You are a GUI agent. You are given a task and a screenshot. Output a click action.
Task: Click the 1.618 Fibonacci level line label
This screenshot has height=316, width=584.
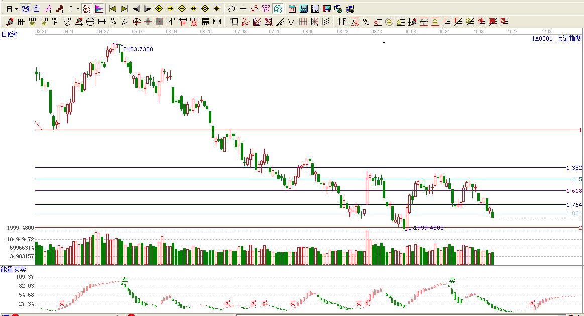point(574,191)
